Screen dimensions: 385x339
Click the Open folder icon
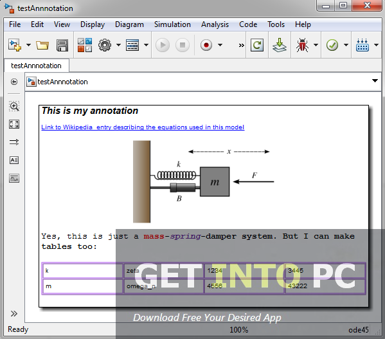(x=42, y=45)
